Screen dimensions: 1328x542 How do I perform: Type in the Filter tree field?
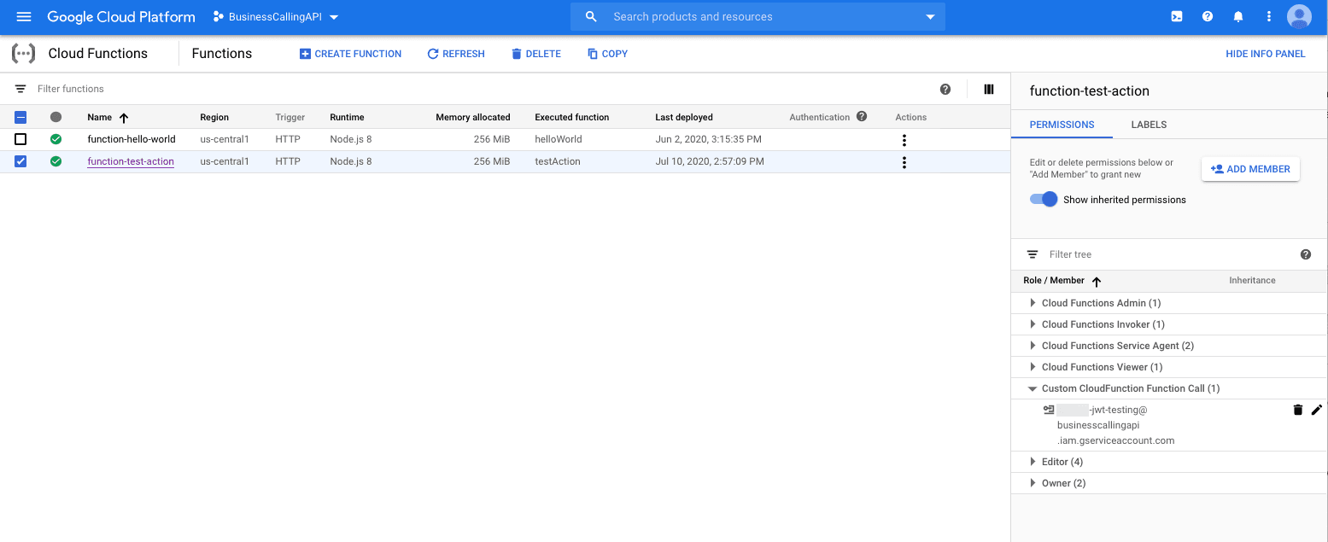1110,254
